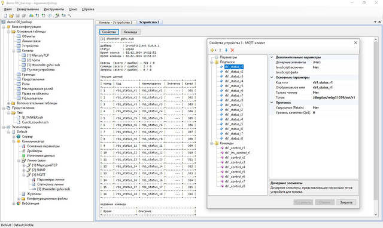Click the Источники данных green icon
Screen dimensions: 383x228
point(23,156)
